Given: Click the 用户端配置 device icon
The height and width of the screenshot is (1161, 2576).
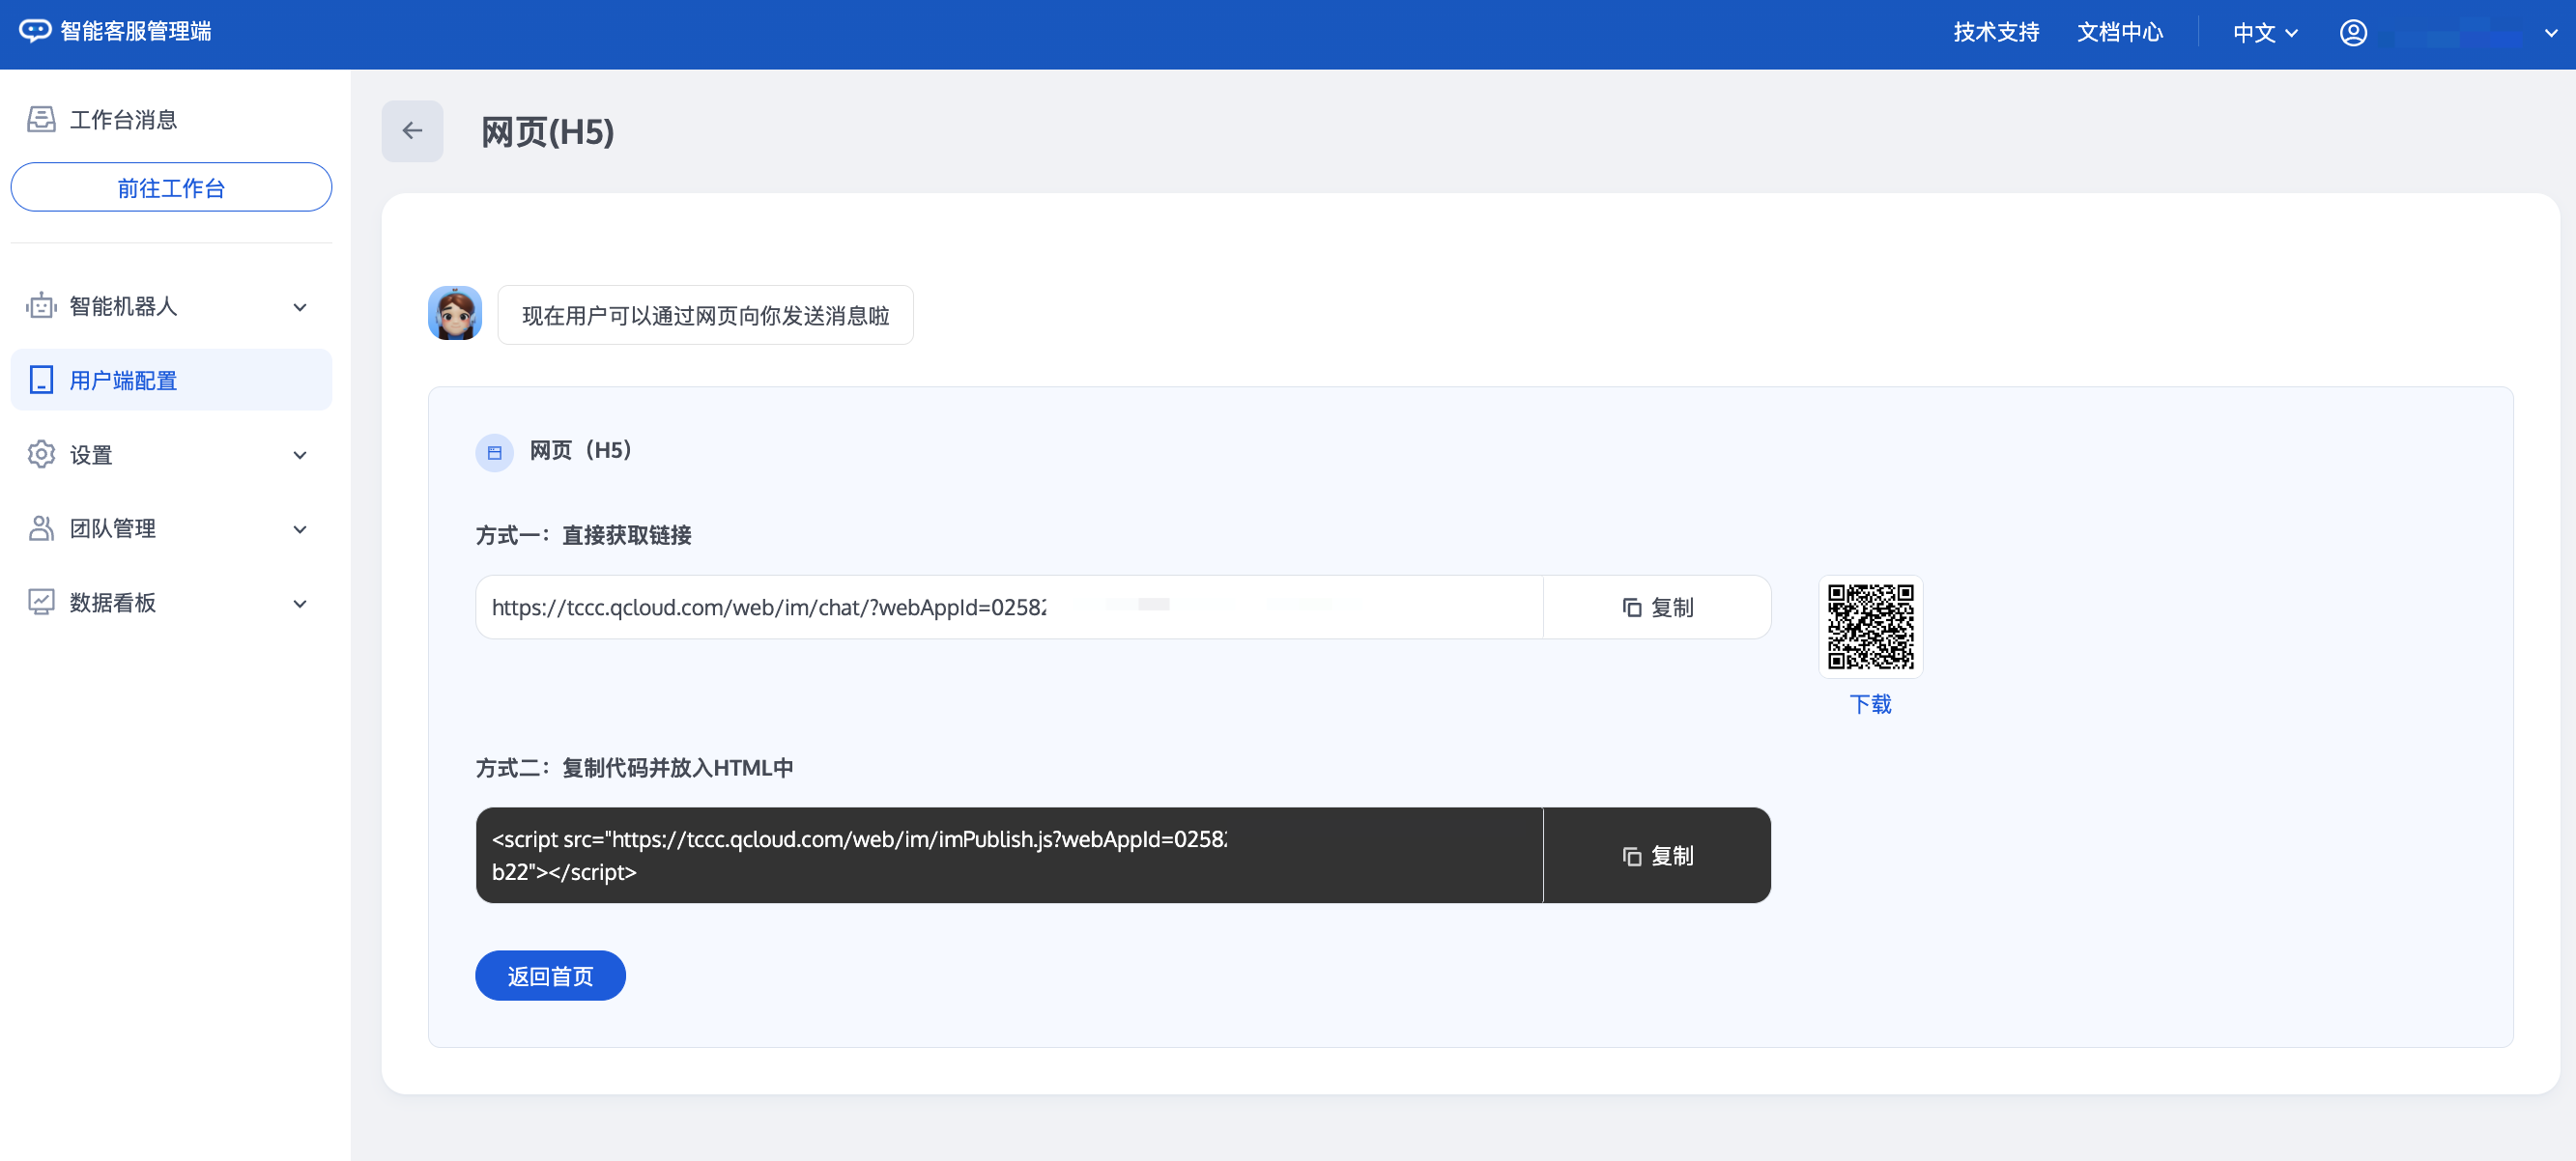Looking at the screenshot, I should click(x=41, y=380).
